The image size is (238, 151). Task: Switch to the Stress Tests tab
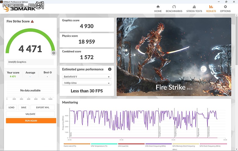coord(194,9)
